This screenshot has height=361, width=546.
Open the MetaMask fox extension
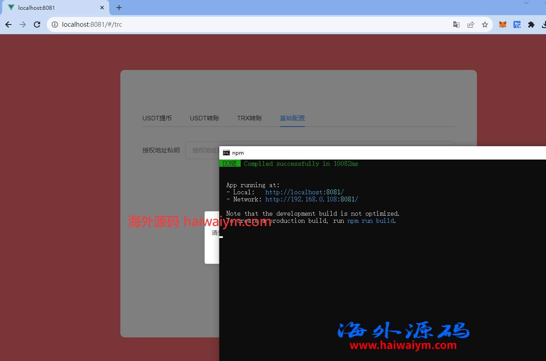pos(502,25)
